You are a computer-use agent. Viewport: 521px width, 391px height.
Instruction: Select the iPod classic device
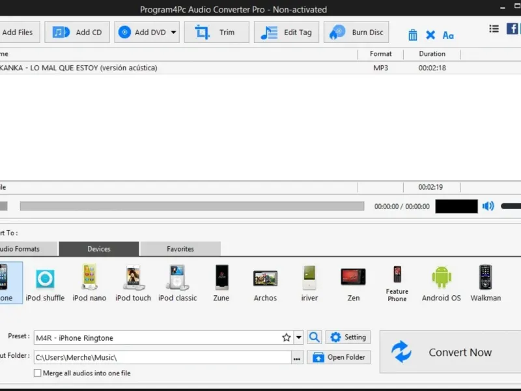tap(177, 283)
